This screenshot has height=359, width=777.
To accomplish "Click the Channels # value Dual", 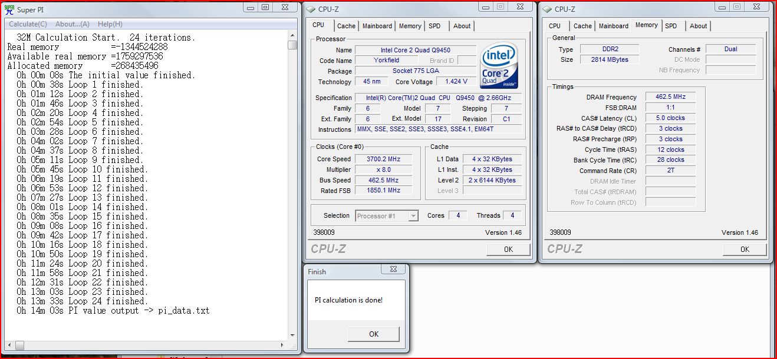I will pos(731,49).
